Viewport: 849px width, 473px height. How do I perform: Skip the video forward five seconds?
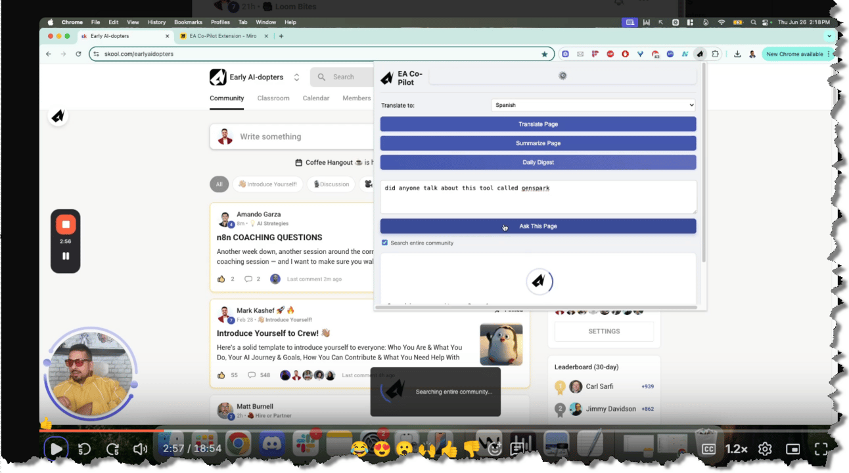pos(112,449)
